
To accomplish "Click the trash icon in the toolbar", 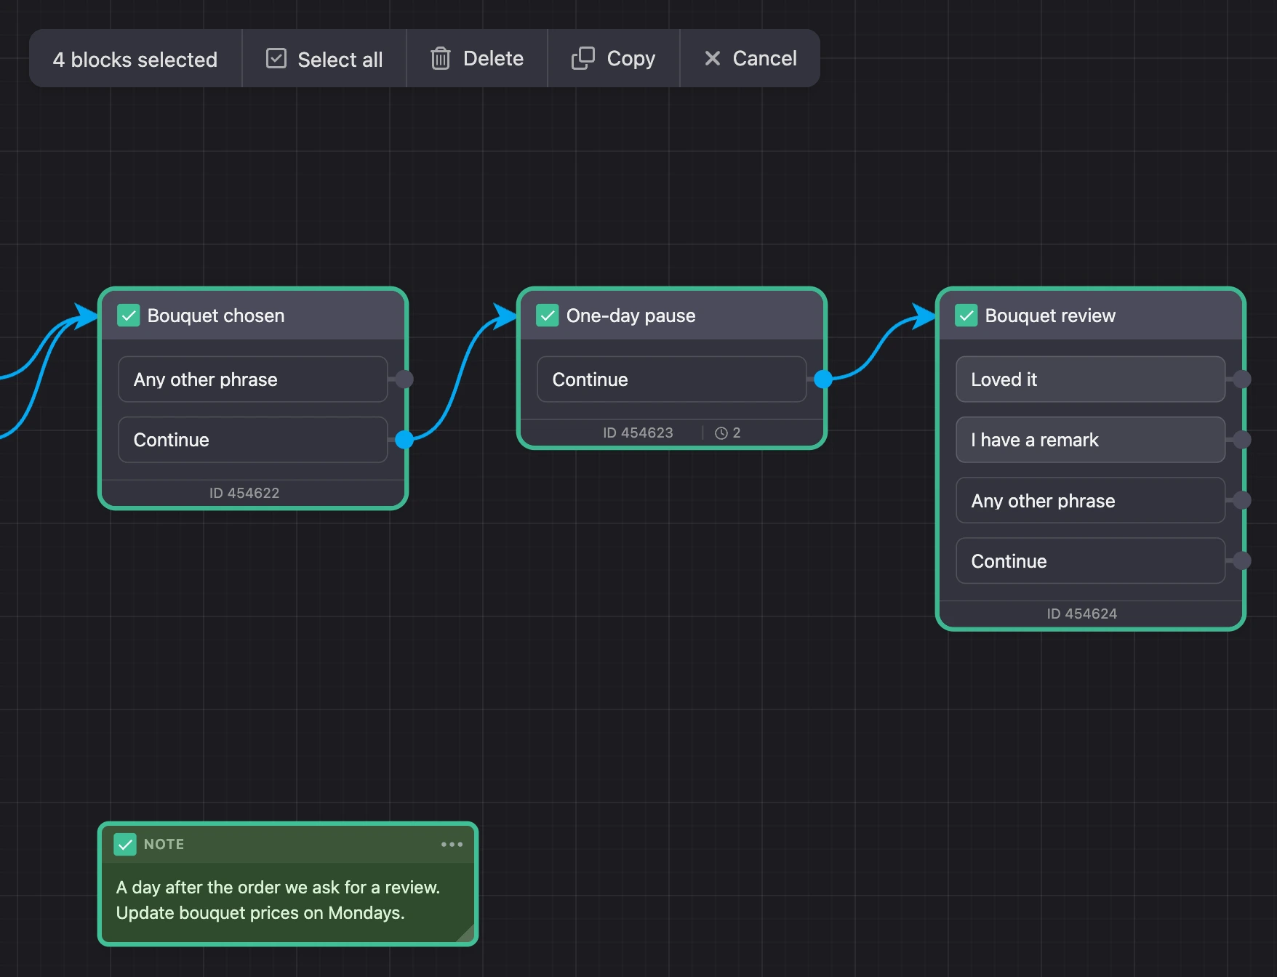I will [441, 58].
